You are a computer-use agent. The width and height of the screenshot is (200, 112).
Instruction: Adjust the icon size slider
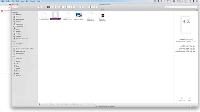[192, 106]
